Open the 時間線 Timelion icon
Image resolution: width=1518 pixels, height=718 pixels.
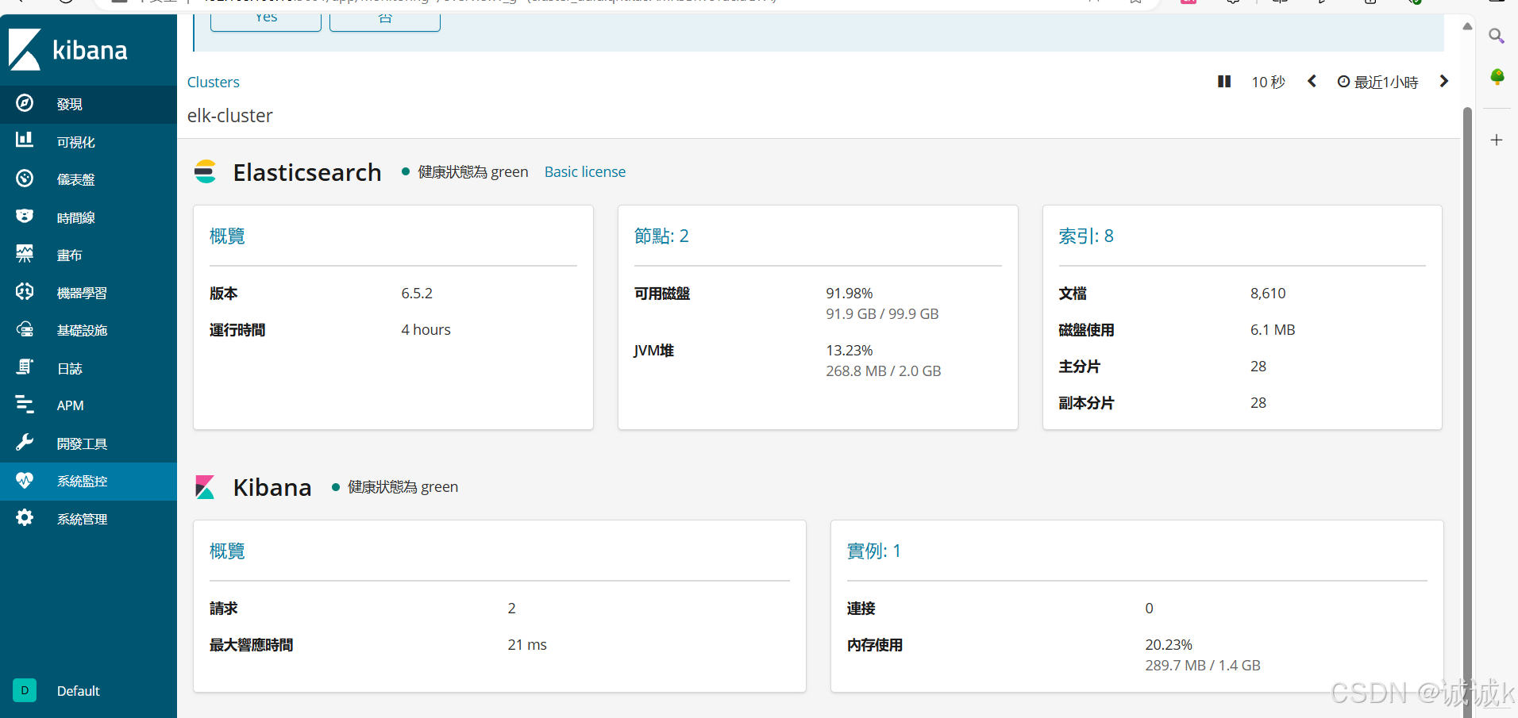(x=25, y=216)
